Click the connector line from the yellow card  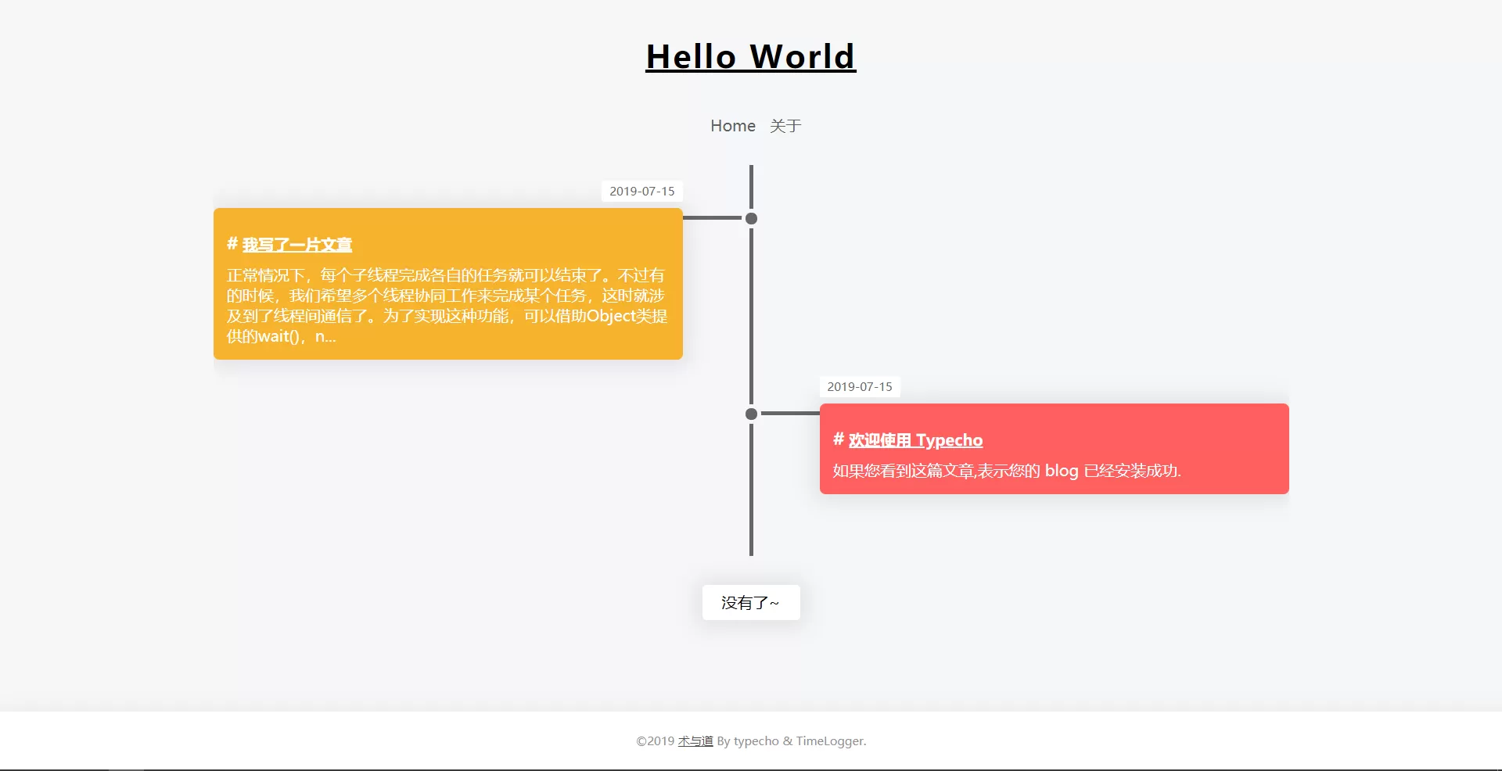pos(712,218)
